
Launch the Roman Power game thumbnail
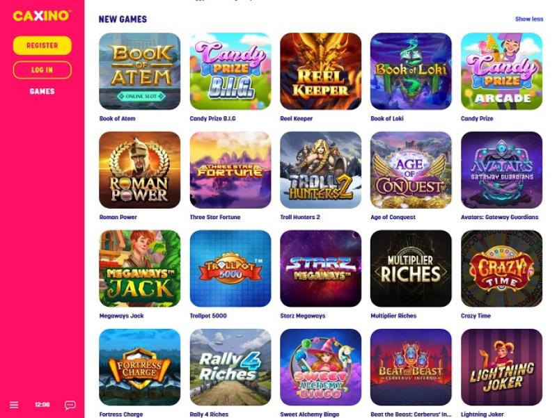(x=140, y=170)
